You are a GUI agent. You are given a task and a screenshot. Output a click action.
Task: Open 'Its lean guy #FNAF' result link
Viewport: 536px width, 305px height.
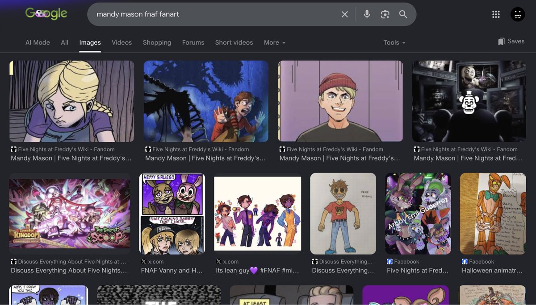257,270
